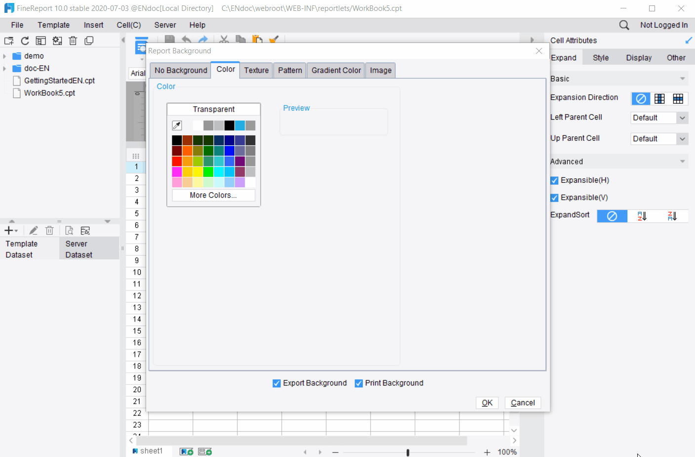Confirm dialog with OK button
695x457 pixels.
point(487,403)
